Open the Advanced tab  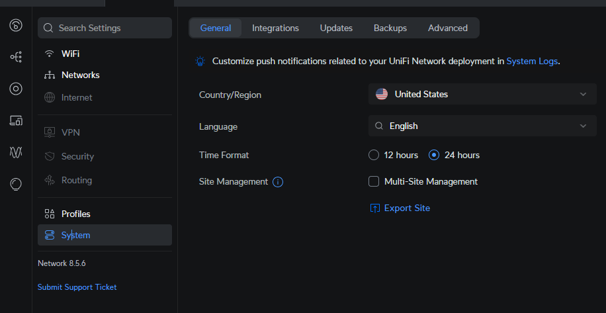point(447,28)
